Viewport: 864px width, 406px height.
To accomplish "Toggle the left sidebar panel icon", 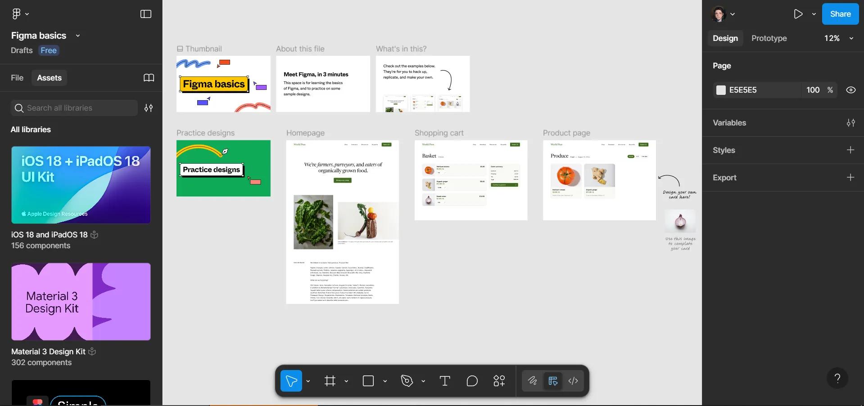I will click(146, 14).
